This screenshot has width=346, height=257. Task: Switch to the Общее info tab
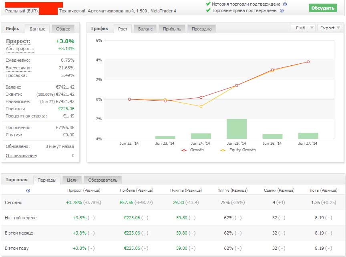(63, 29)
